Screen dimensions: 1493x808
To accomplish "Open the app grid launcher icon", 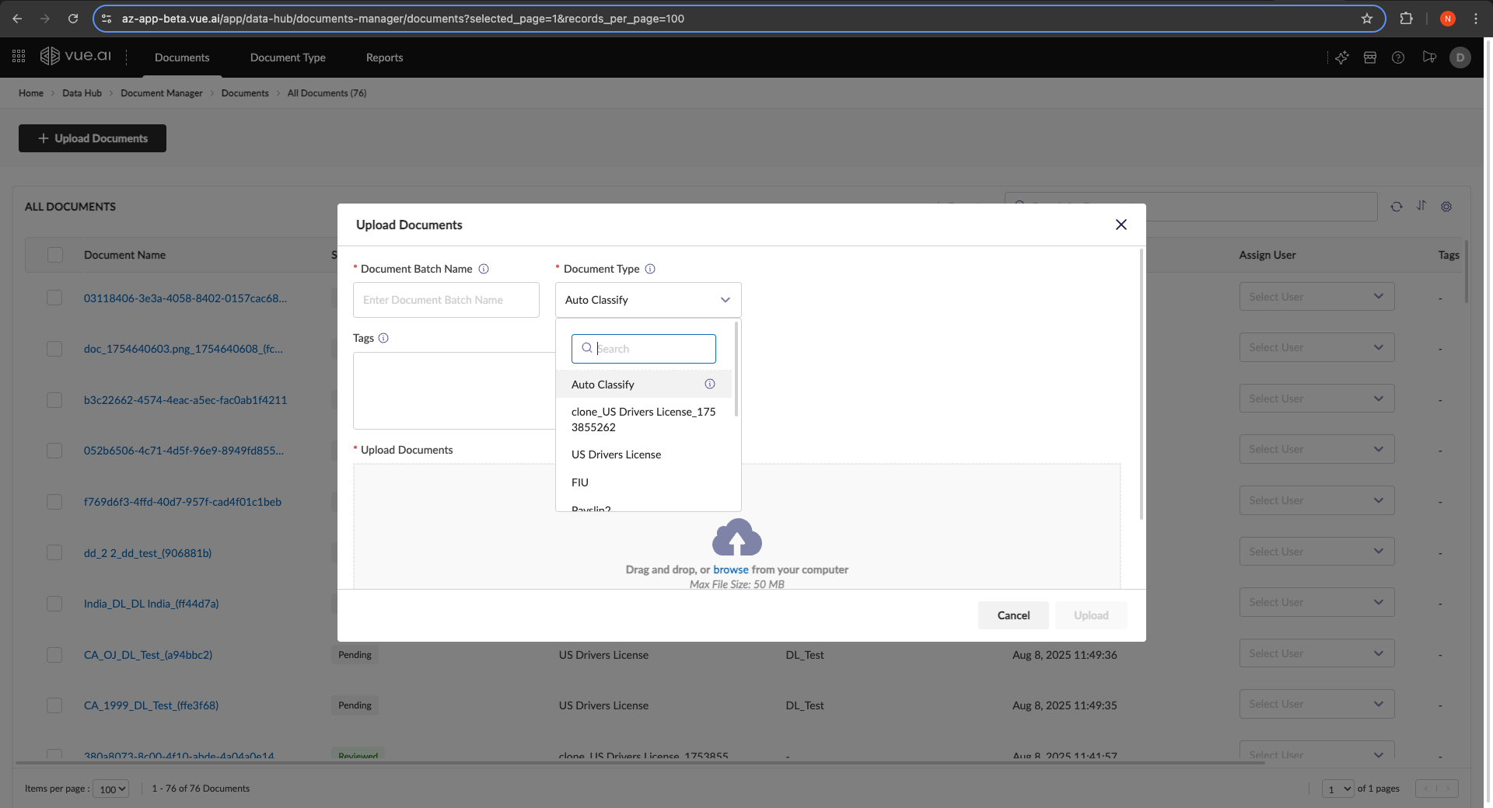I will coord(18,56).
